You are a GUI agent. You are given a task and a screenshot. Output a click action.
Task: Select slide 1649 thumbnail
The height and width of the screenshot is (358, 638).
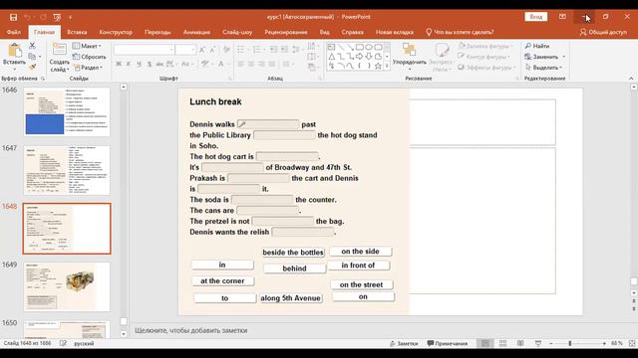67,286
